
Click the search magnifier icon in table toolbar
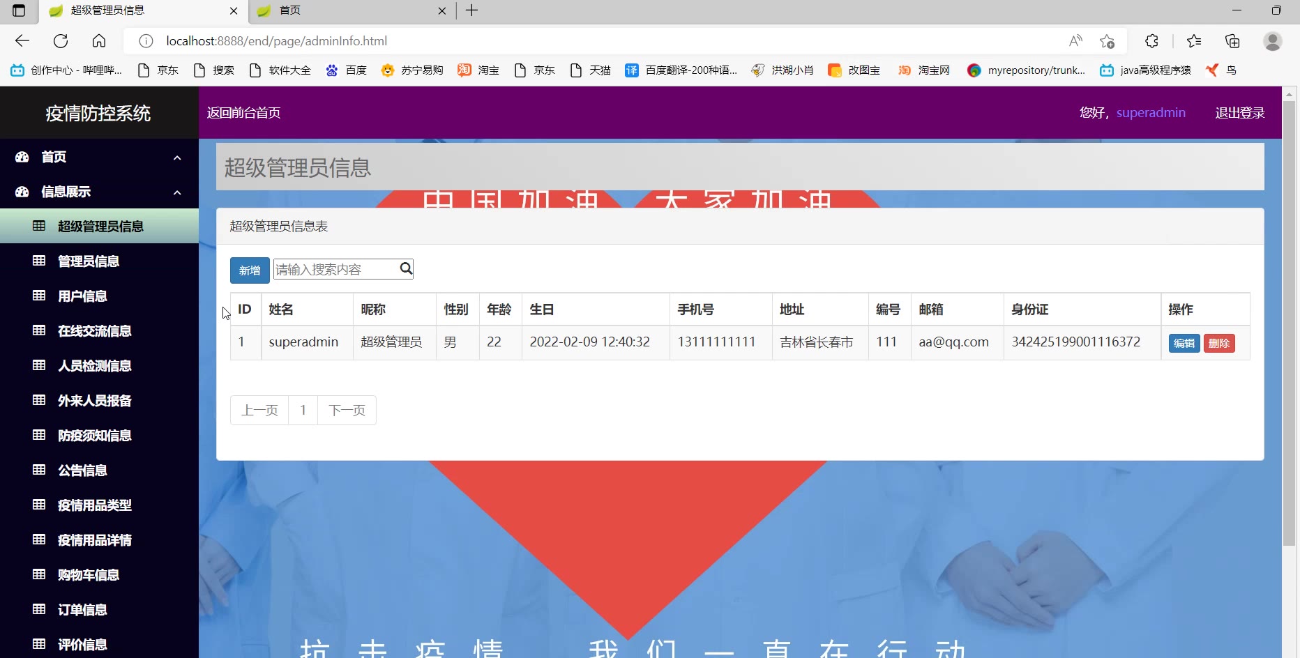click(406, 268)
